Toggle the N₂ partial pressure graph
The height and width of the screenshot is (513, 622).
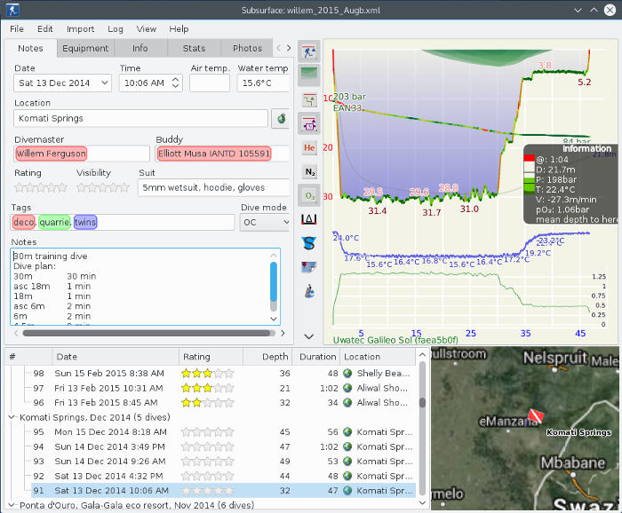[309, 171]
